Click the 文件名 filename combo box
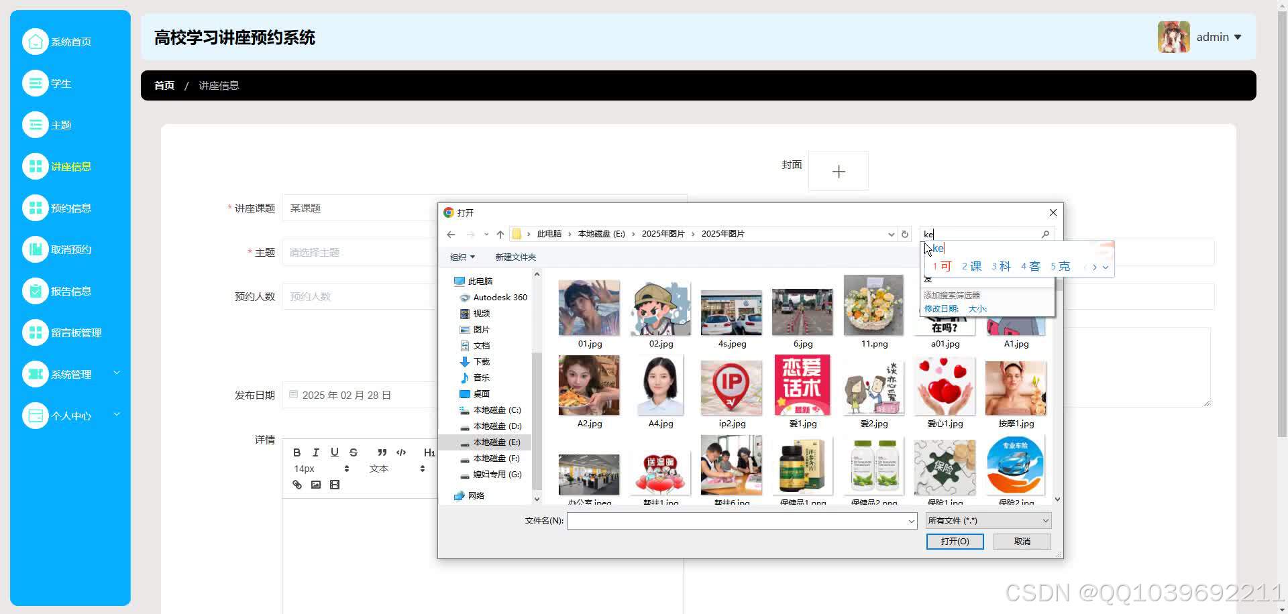Viewport: 1288px width, 614px height. 742,521
